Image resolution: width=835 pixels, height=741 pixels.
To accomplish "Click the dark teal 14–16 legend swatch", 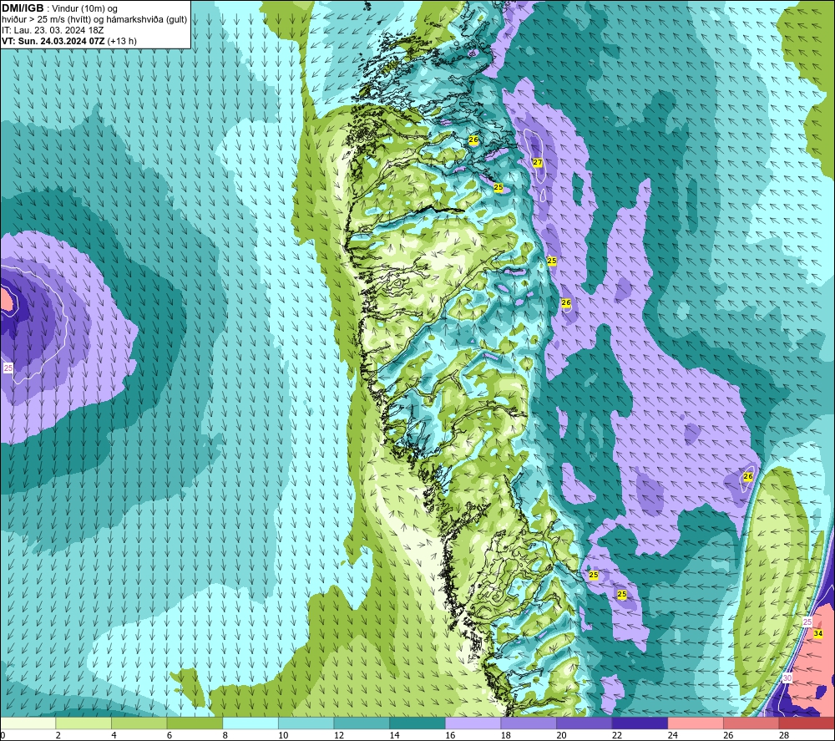I will click(417, 723).
